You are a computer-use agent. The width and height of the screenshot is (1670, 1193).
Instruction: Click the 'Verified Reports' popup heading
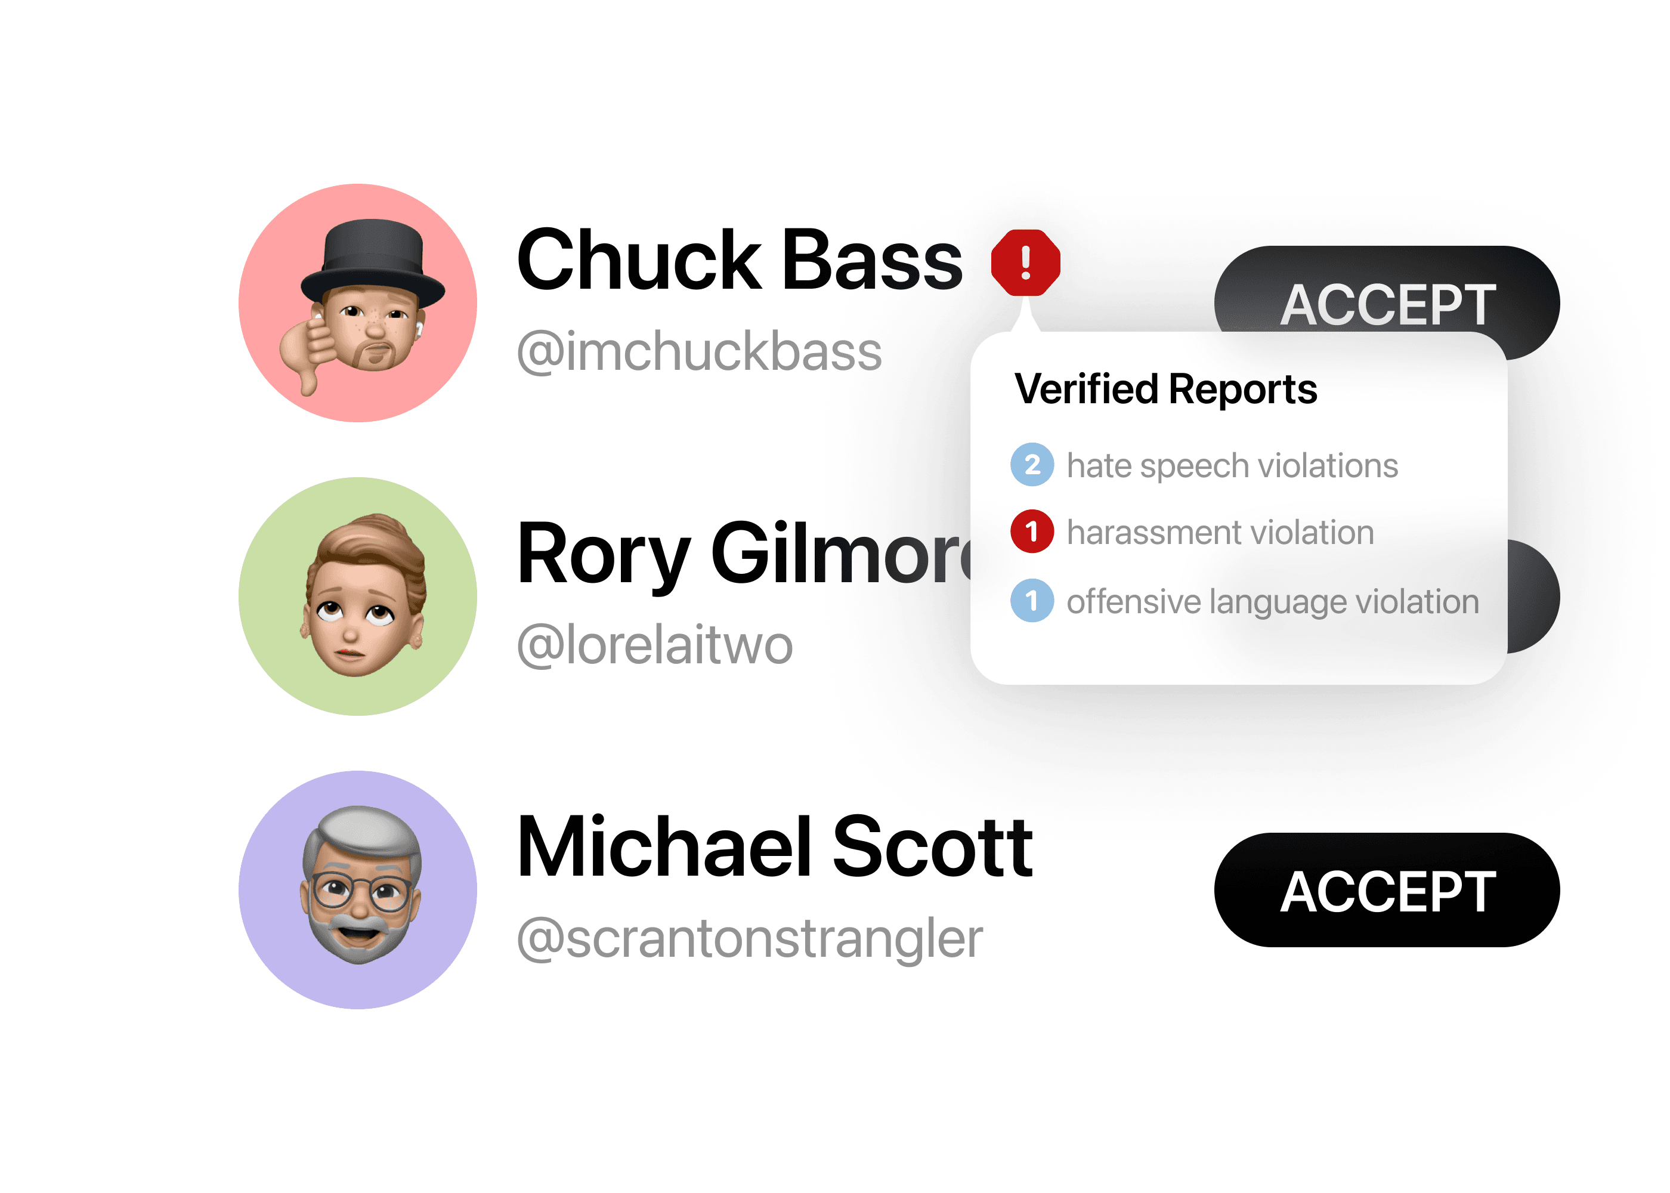click(x=1165, y=388)
